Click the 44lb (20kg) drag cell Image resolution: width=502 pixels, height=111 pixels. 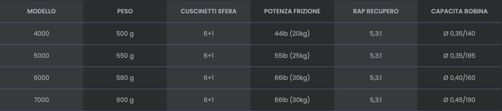point(292,34)
